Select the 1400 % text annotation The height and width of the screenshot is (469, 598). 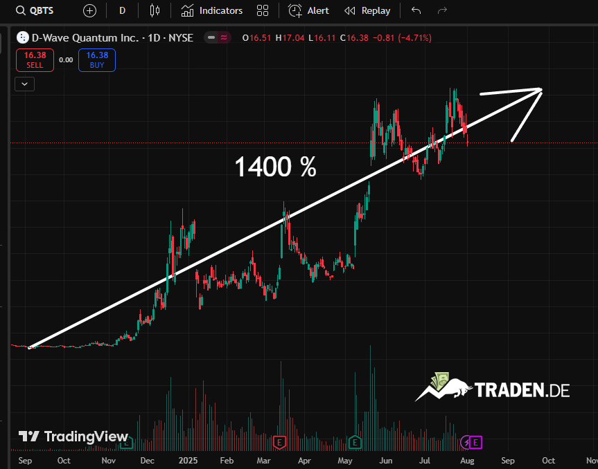point(275,167)
